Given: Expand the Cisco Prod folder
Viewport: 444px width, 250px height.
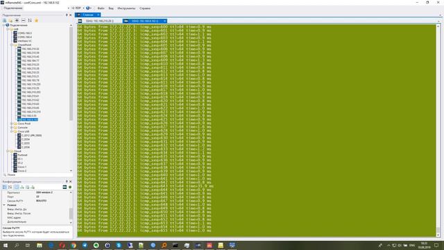Looking at the screenshot, I should coord(12,124).
